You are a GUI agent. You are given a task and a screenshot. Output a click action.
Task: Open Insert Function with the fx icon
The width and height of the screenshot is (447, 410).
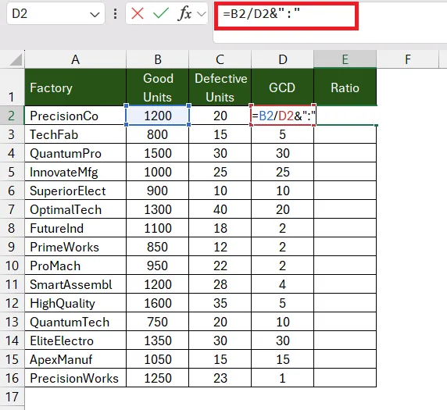pyautogui.click(x=184, y=13)
